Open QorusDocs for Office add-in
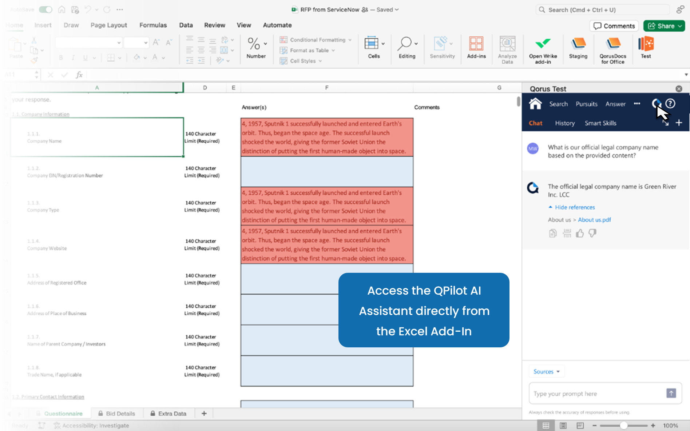 (x=613, y=50)
